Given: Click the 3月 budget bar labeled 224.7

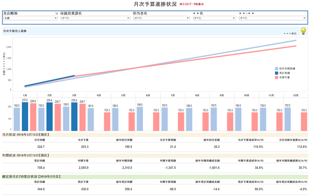Looking at the screenshot, I should click(83, 117).
